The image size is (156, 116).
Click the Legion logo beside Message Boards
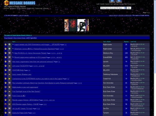pyautogui.click(x=6, y=3)
